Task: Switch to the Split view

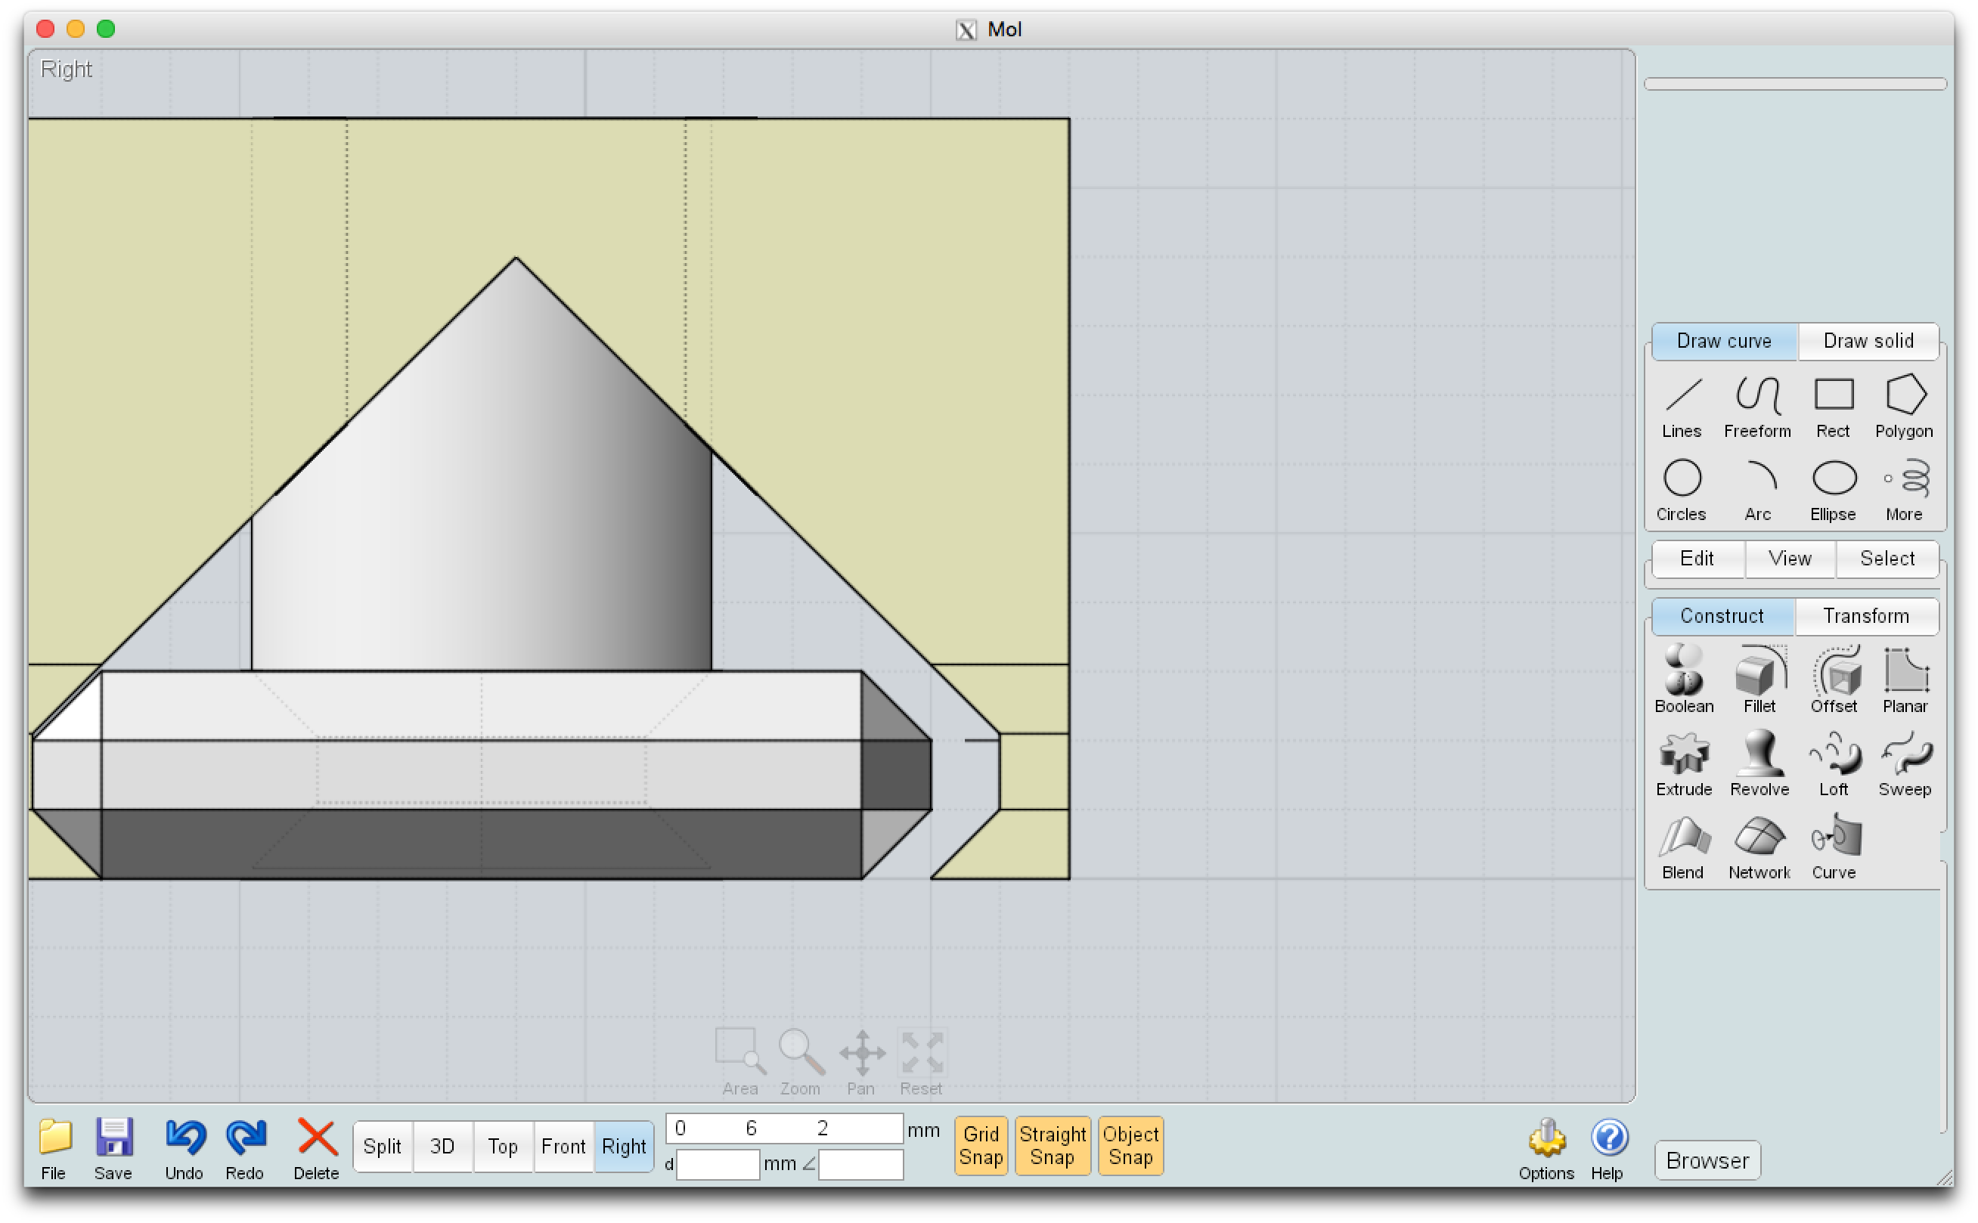Action: coord(383,1146)
